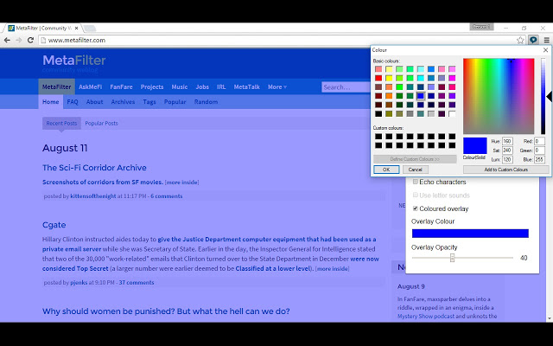Select the red basic colour swatch

coord(378,78)
